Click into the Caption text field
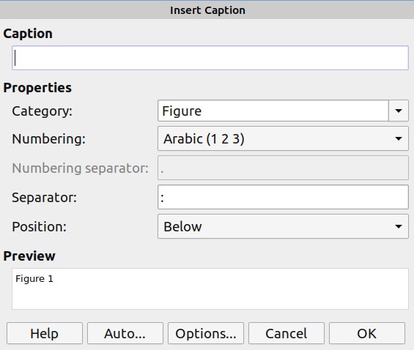 pyautogui.click(x=210, y=58)
